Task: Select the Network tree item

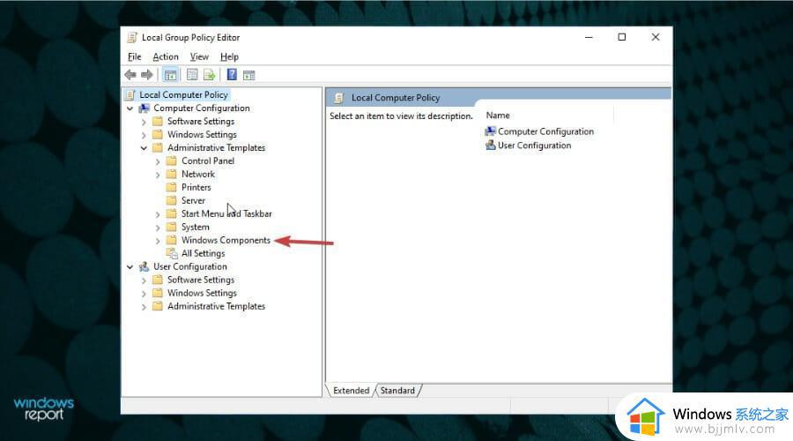Action: tap(198, 174)
